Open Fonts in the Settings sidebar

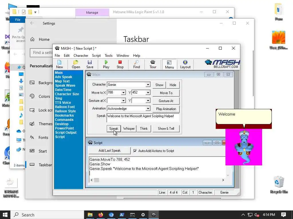click(43, 137)
